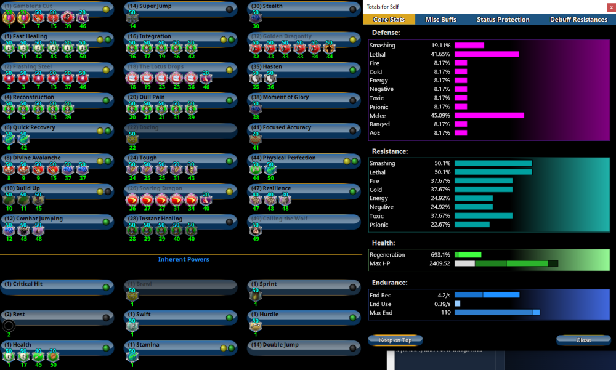616x370 pixels.
Task: Switch to the Misc Buffs tab
Action: tap(440, 20)
